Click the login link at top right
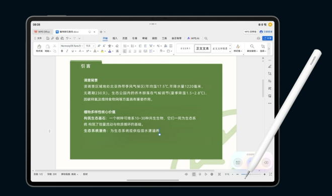This screenshot has height=196, width=332. [x=266, y=32]
